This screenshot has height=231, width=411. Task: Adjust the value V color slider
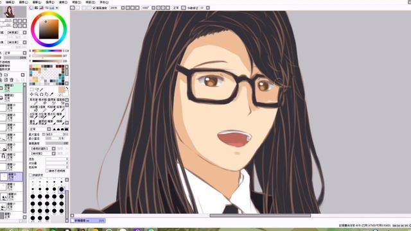tap(47, 61)
